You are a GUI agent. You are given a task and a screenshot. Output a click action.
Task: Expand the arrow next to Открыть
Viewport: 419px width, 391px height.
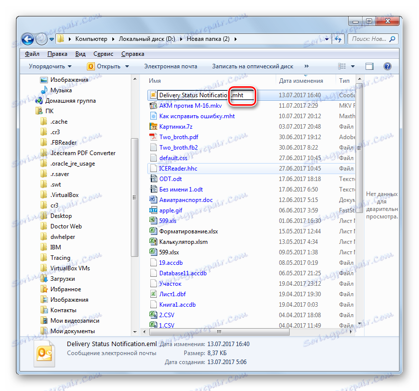(x=127, y=66)
